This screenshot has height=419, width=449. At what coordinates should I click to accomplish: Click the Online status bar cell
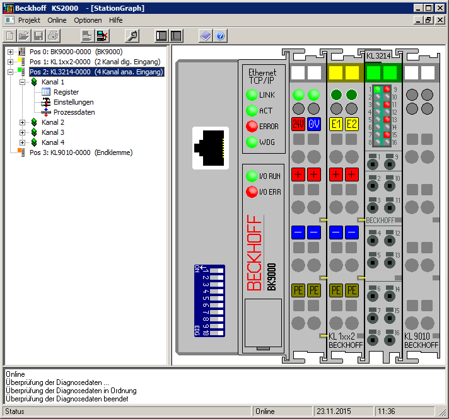[x=283, y=411]
